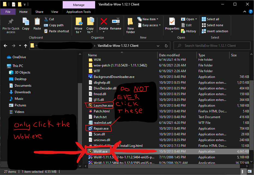
Task: Click the Edit ribbon icon
Action: click(183, 25)
